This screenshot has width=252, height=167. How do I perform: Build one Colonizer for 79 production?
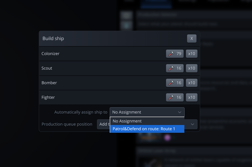(175, 54)
